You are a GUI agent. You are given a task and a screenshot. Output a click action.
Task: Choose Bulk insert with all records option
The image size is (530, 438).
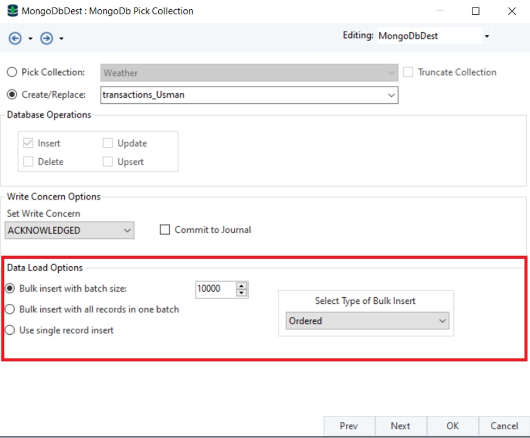[x=10, y=309]
